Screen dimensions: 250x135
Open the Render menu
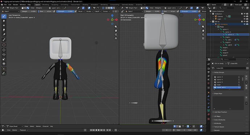(x=16, y=5)
